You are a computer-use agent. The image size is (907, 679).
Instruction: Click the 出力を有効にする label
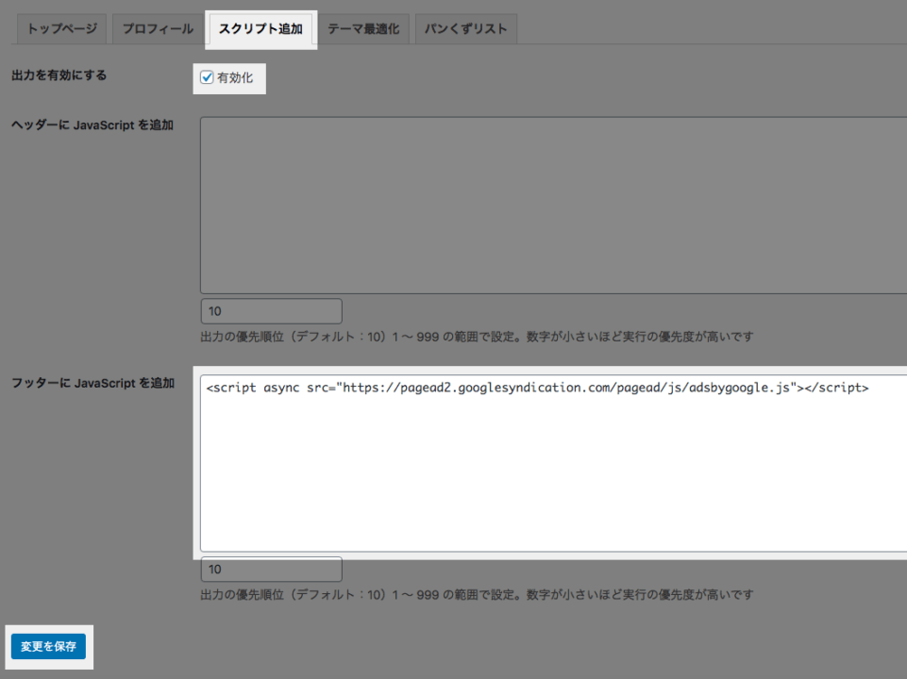[x=59, y=75]
